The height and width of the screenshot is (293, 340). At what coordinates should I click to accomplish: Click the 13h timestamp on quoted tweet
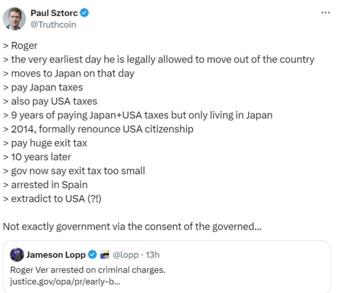click(x=152, y=255)
